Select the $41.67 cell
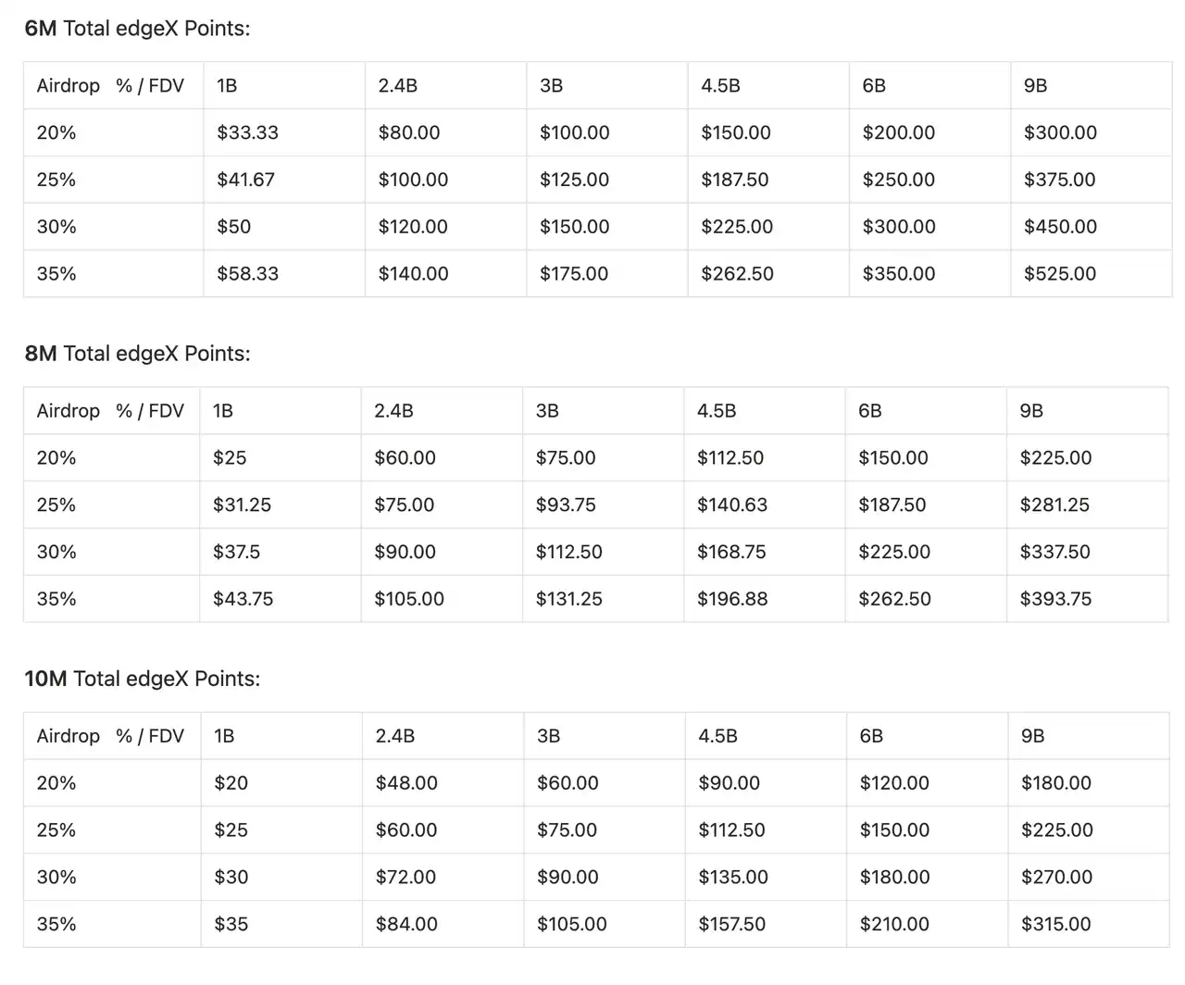The width and height of the screenshot is (1185, 985). point(245,180)
